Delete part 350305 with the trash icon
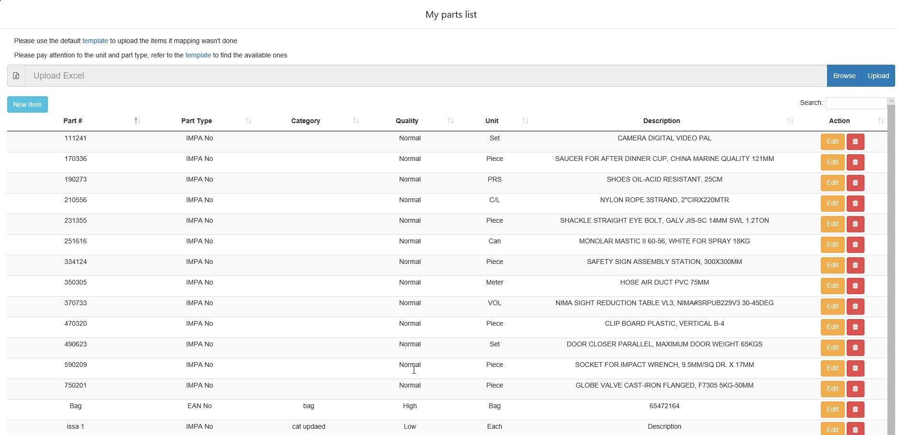This screenshot has width=898, height=435. [x=855, y=286]
